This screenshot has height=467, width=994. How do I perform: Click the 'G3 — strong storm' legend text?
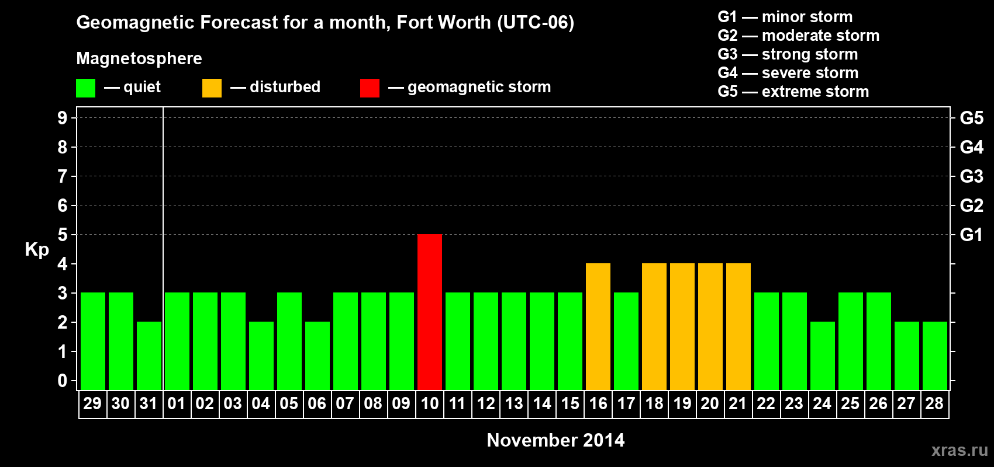[788, 54]
